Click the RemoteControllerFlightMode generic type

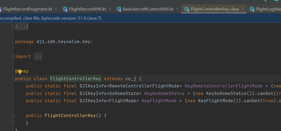click(144, 86)
